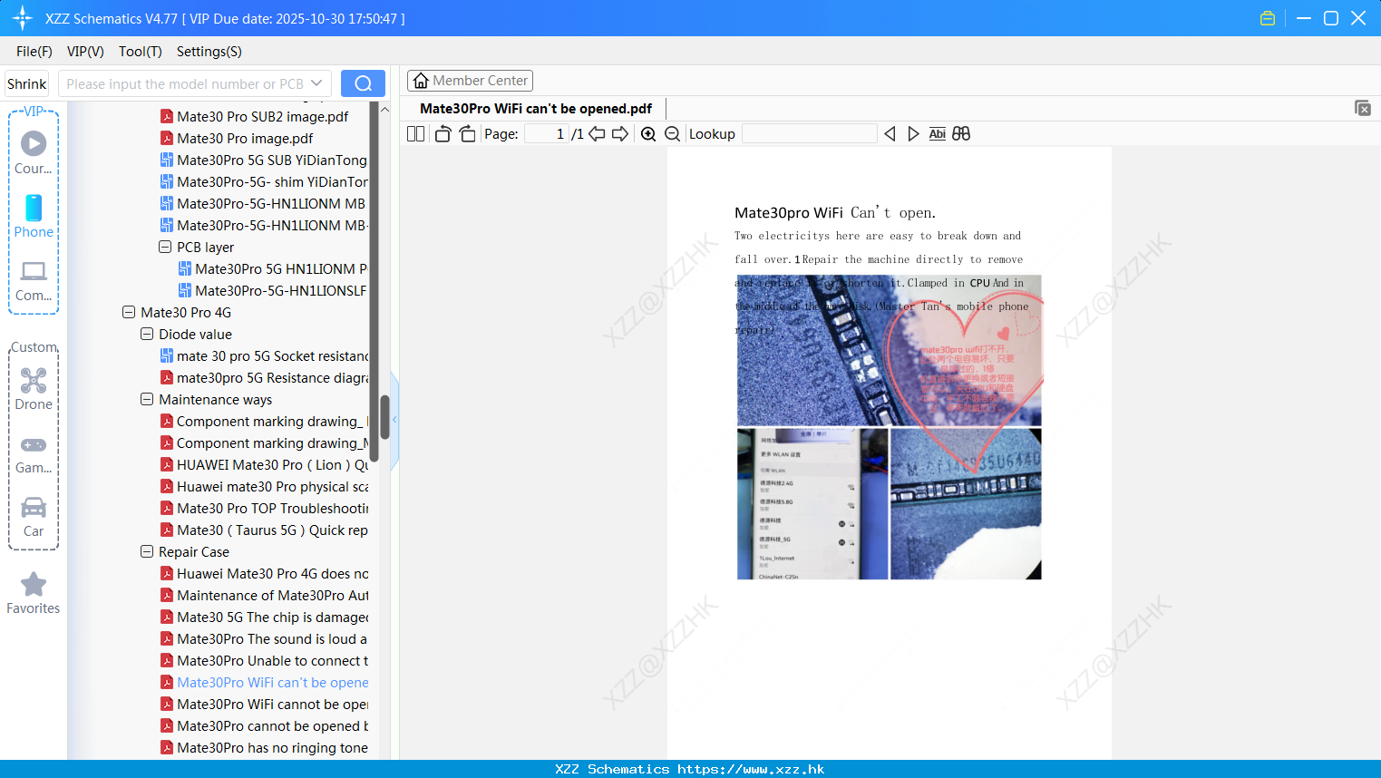The image size is (1381, 778).
Task: Open the Tool(T) menu
Action: [x=141, y=52]
